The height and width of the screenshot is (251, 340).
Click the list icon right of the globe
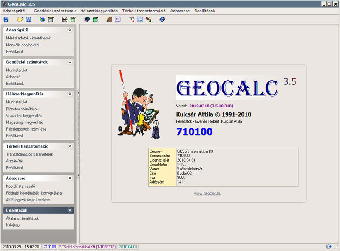pyautogui.click(x=51, y=20)
